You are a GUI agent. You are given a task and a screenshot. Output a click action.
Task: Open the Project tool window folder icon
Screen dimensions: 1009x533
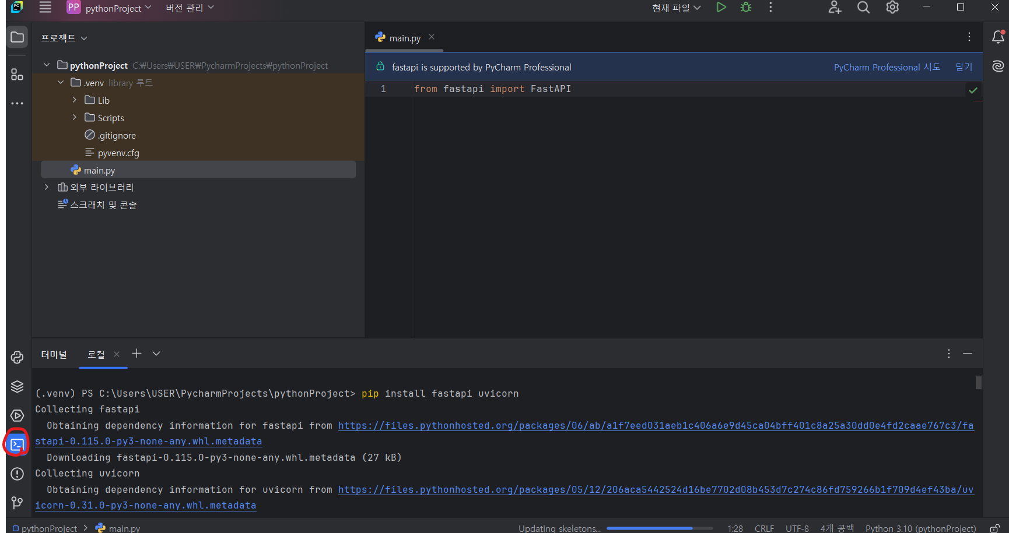pyautogui.click(x=17, y=37)
